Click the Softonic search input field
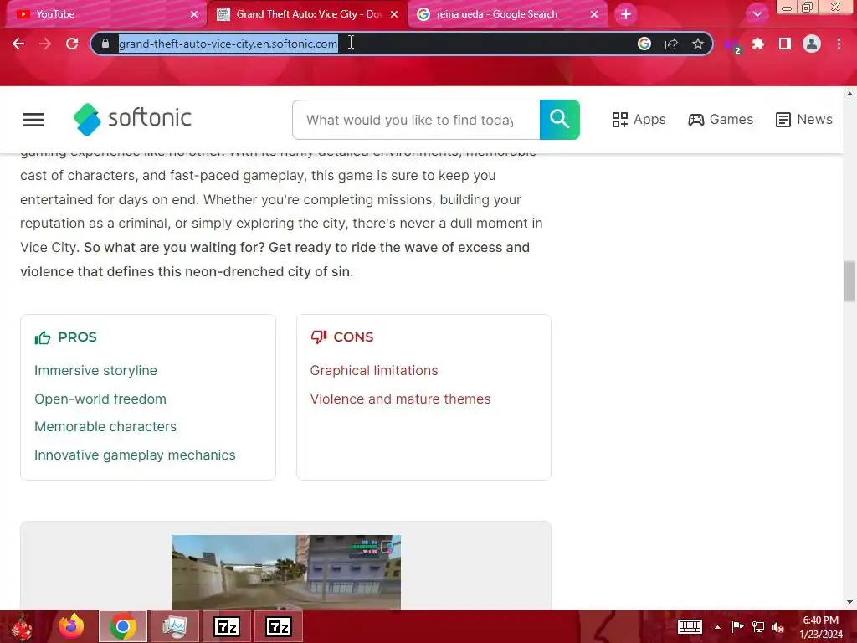The image size is (857, 643). point(416,120)
